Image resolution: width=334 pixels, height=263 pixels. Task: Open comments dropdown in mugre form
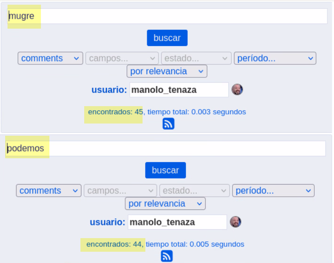pyautogui.click(x=50, y=58)
